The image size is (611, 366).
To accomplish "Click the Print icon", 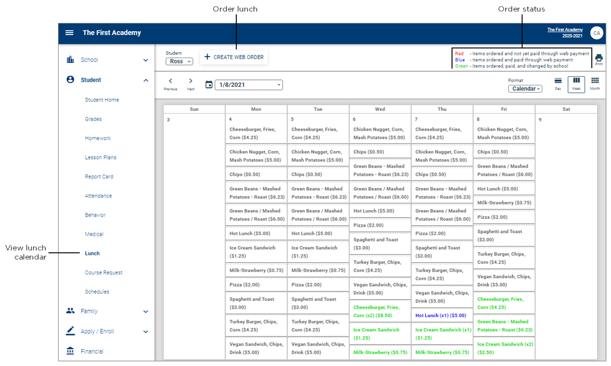I will [x=599, y=59].
